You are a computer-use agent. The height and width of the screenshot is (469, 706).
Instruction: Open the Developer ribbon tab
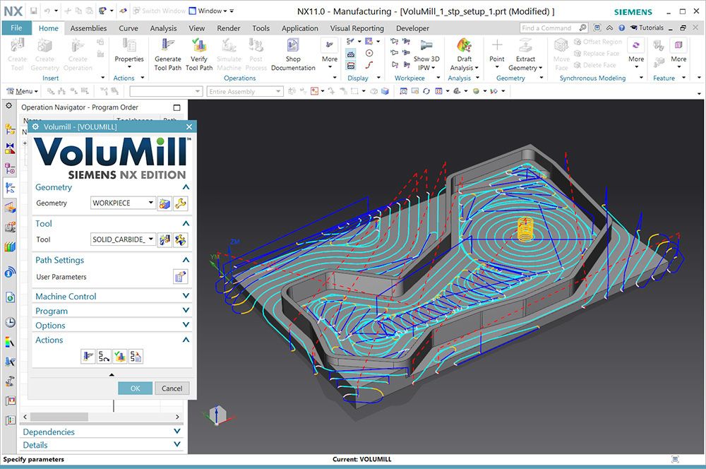coord(412,28)
